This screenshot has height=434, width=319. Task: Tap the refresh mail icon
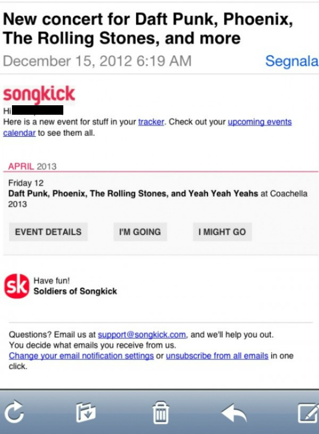pyautogui.click(x=14, y=413)
